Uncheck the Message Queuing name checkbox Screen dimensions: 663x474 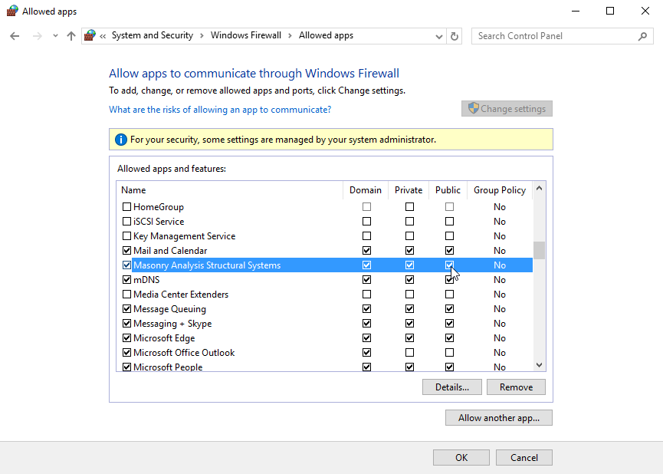coord(126,309)
